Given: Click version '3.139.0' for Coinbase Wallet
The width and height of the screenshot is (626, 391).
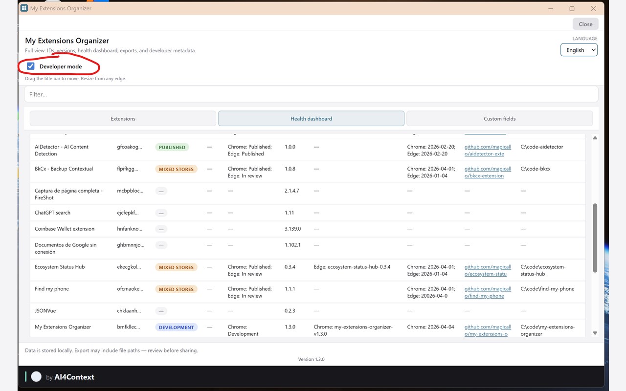Looking at the screenshot, I should [293, 229].
